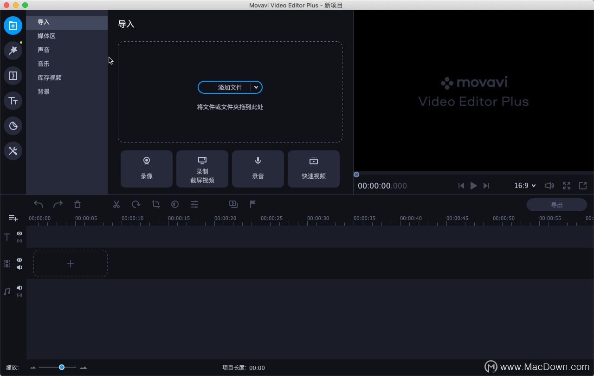
Task: Click the empty clip placeholder plus
Action: click(71, 264)
